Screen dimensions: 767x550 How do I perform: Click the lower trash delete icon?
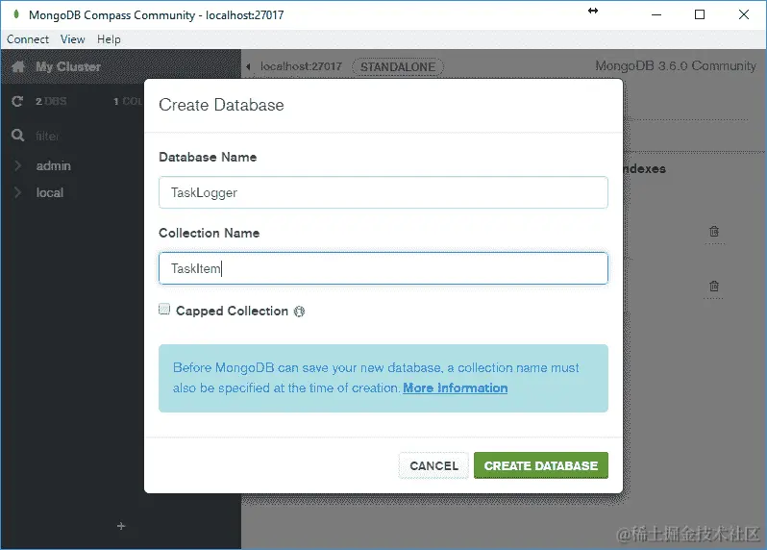(714, 286)
